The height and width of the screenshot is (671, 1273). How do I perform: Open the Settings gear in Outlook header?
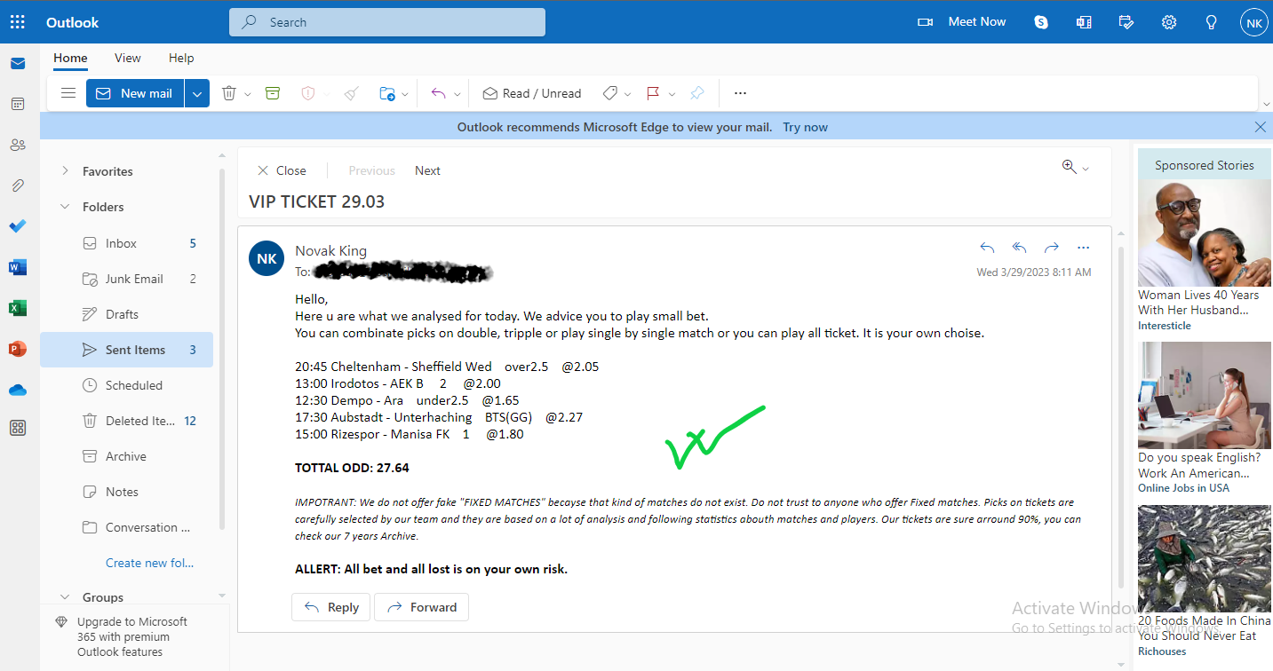pos(1169,22)
